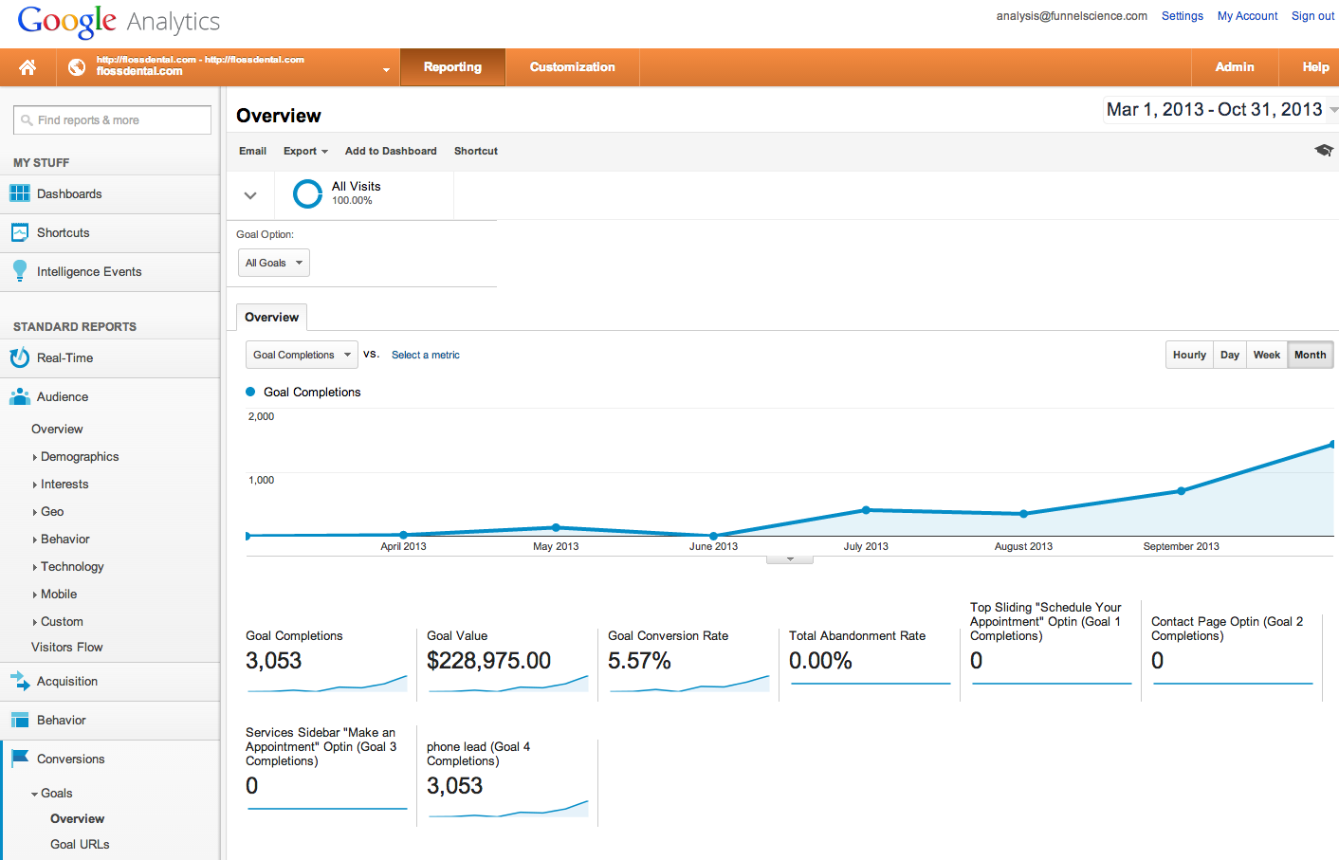Click the Sign out link
Viewport: 1339px width, 860px height.
[x=1313, y=16]
